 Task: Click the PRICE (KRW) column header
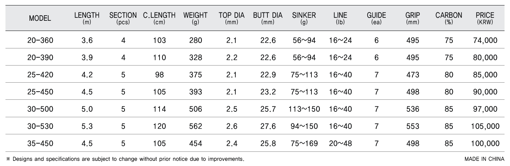pos(485,18)
